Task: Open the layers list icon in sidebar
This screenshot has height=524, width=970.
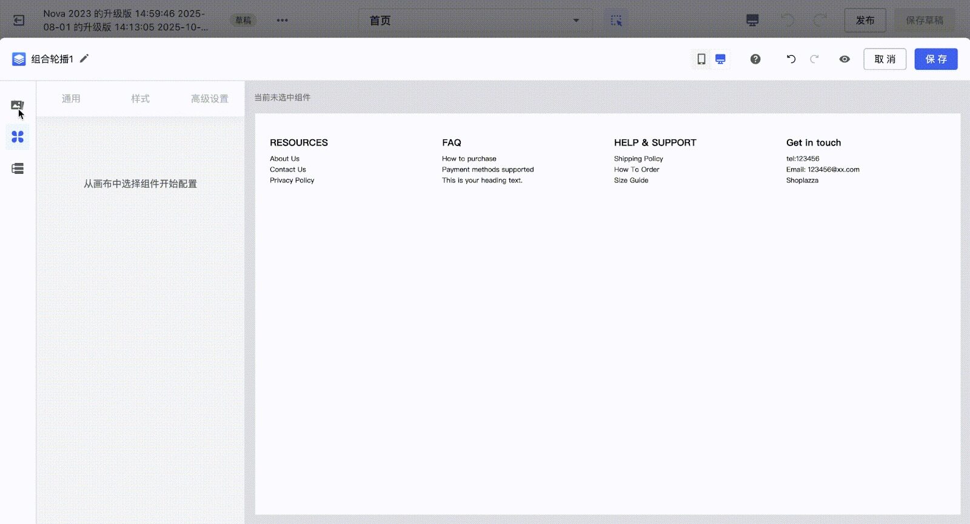Action: tap(18, 168)
